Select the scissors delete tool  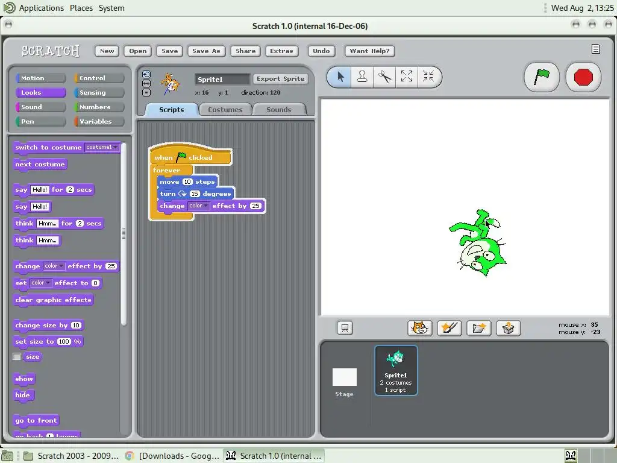click(x=384, y=77)
